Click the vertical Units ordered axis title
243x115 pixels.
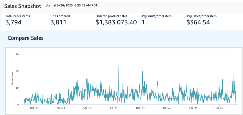point(12,80)
